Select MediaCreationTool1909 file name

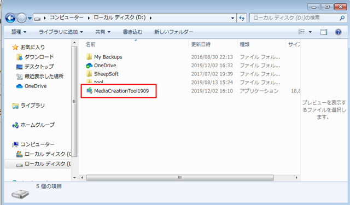[121, 91]
